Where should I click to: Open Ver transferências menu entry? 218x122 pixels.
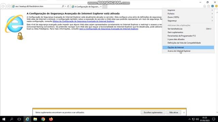coord(188,29)
